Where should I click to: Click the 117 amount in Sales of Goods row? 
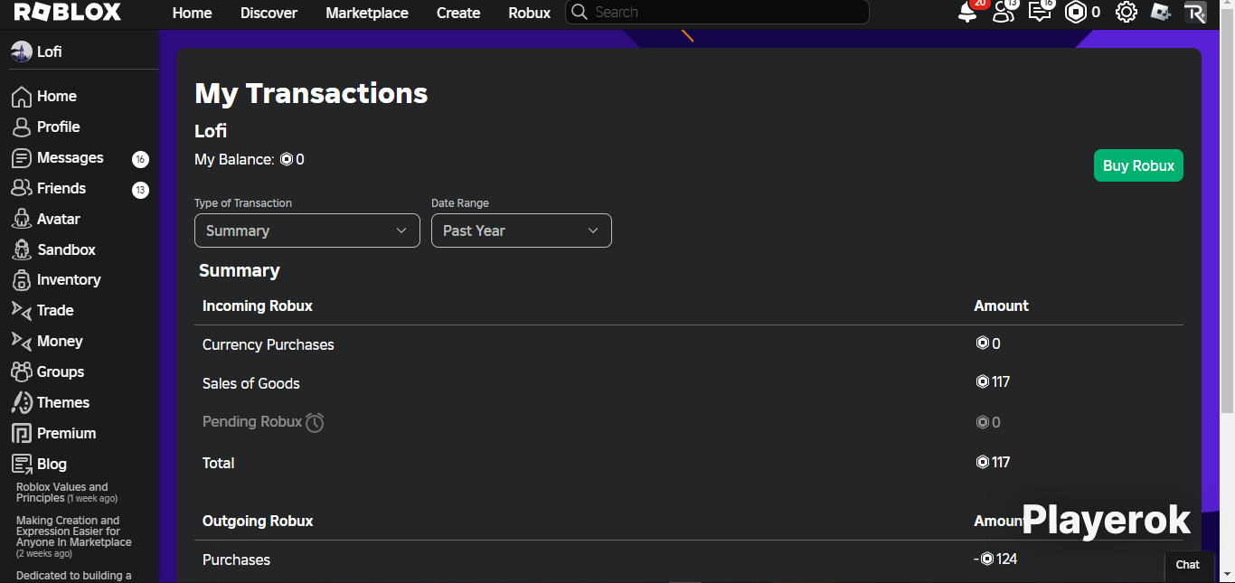click(993, 381)
